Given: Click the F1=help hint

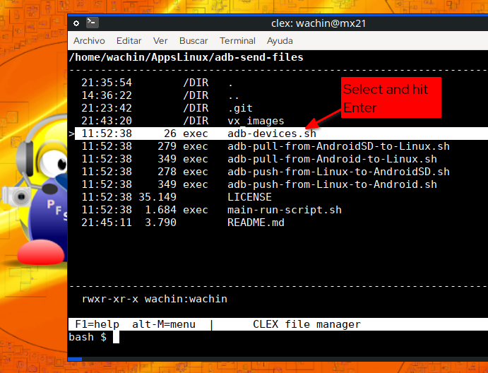Looking at the screenshot, I should (97, 324).
